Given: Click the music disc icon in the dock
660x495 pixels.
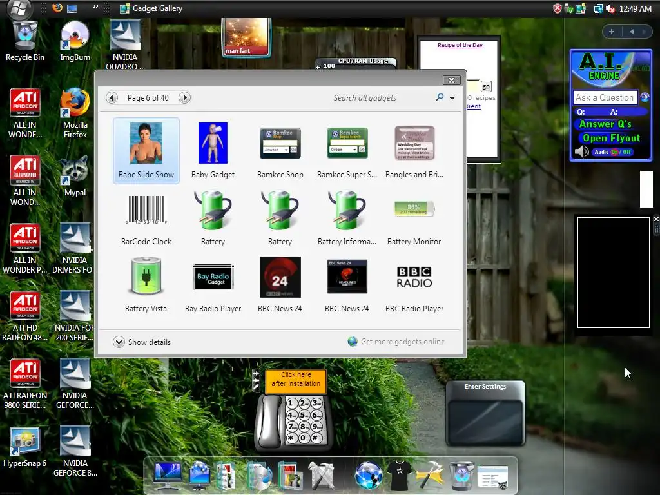Looking at the screenshot, I should (x=259, y=476).
